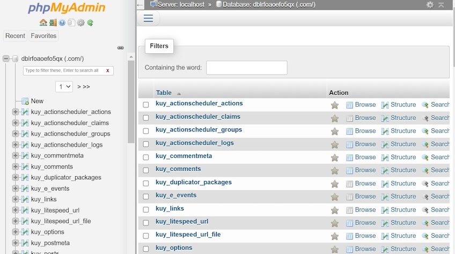
Task: Collapse top bar with the up arrow icon
Action: [441, 5]
